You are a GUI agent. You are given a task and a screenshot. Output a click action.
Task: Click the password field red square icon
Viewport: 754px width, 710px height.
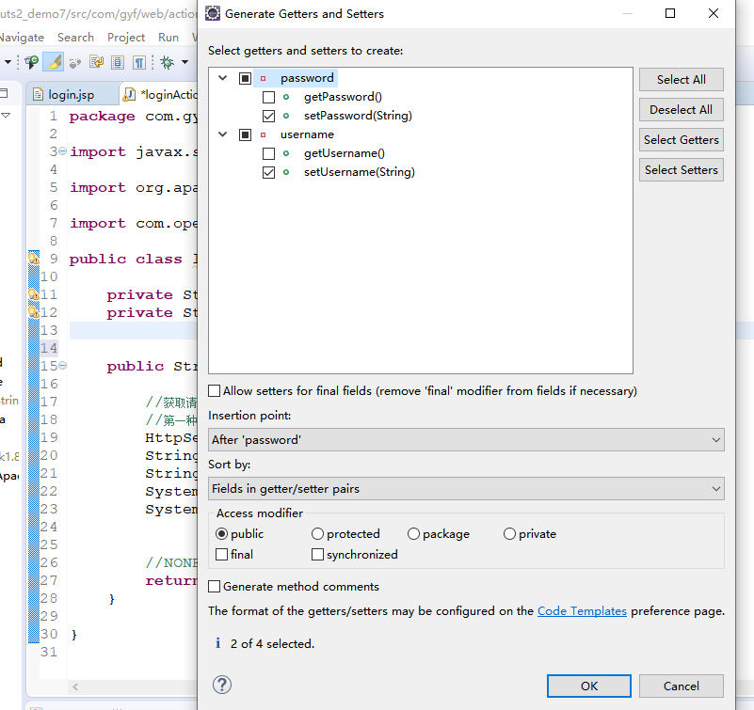(x=263, y=78)
